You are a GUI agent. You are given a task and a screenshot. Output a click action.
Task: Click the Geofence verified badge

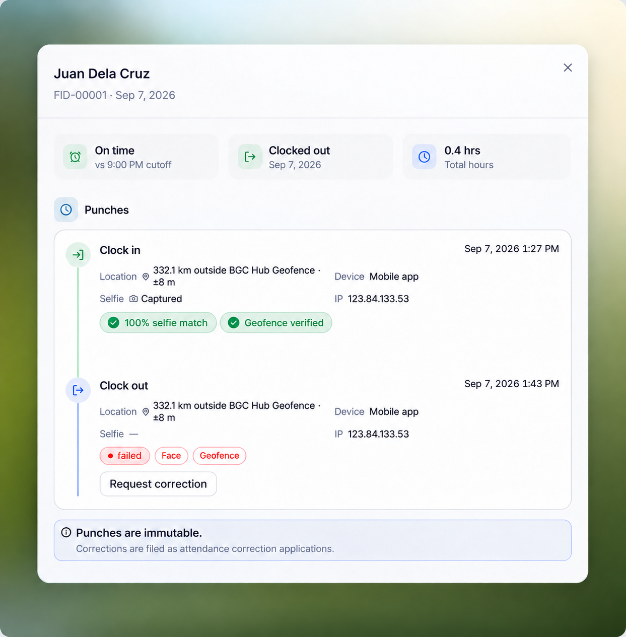[x=276, y=323]
